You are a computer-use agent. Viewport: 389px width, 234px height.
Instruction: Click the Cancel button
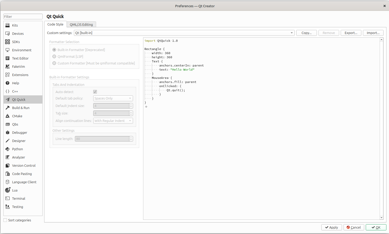click(354, 227)
